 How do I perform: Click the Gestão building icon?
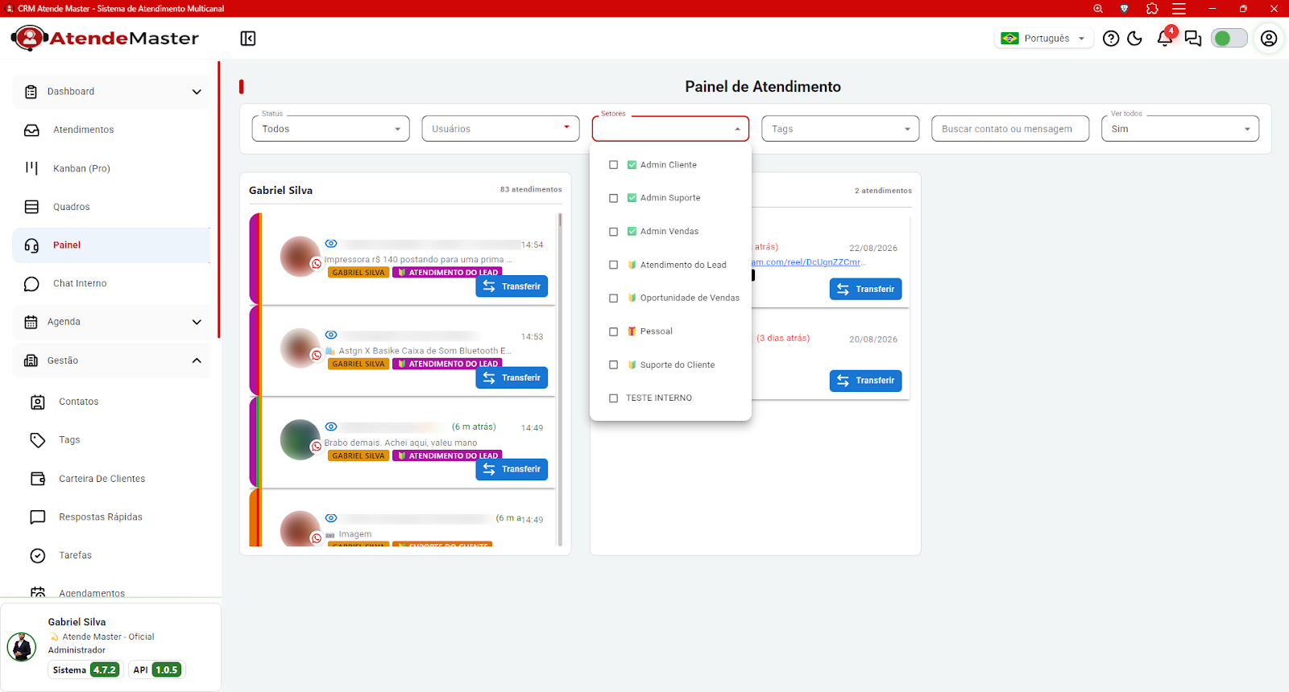pos(31,360)
